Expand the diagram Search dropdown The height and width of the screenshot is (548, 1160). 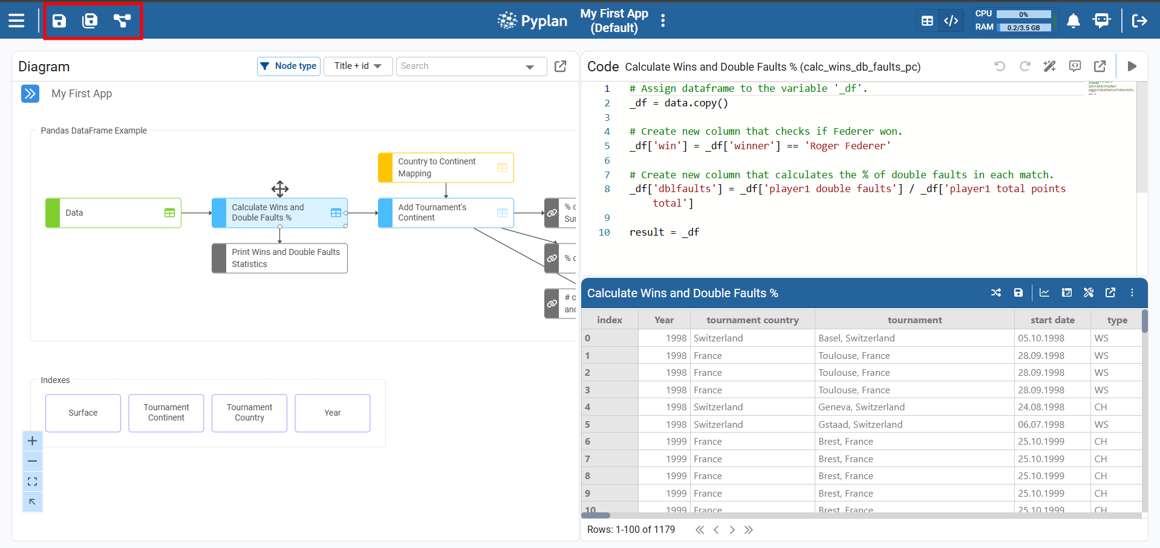tap(530, 67)
